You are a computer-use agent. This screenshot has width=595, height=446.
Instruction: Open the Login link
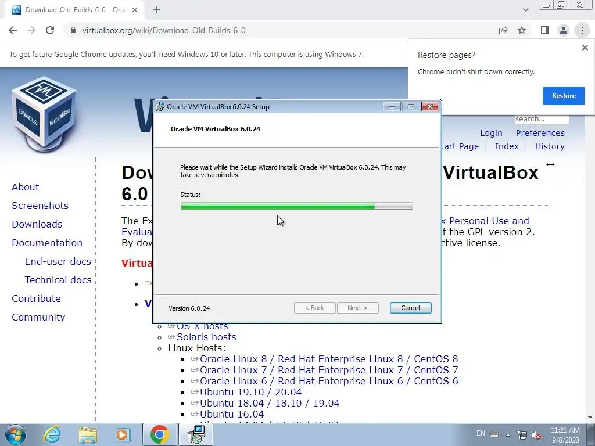[491, 133]
